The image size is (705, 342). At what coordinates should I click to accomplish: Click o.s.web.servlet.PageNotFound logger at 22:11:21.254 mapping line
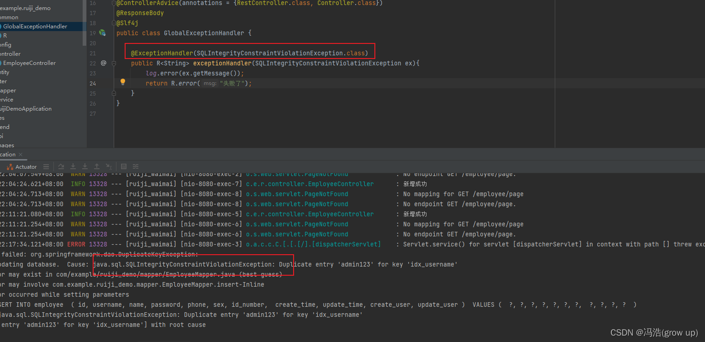[x=297, y=224]
